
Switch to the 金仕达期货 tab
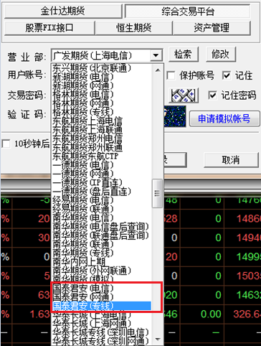tap(62, 11)
